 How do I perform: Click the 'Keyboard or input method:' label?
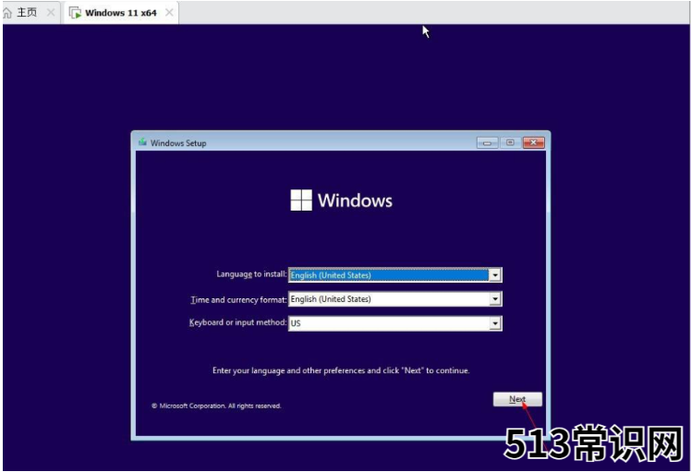238,322
